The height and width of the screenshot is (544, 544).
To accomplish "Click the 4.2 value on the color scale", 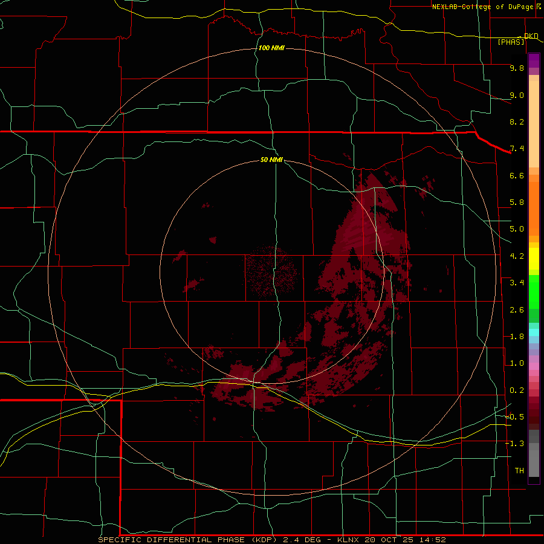I will coord(517,256).
